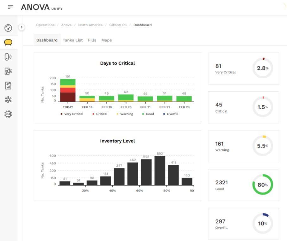The height and width of the screenshot is (241, 287).
Task: Expand the sidebar with the chevron button
Action: [x=22, y=27]
